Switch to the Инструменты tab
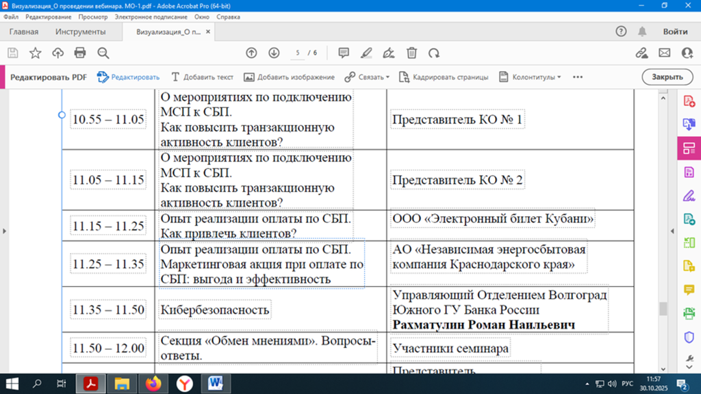Screen dimensions: 701x394 [81, 31]
